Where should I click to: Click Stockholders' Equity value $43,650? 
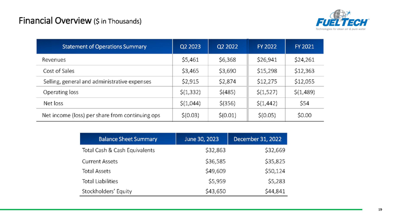click(216, 192)
